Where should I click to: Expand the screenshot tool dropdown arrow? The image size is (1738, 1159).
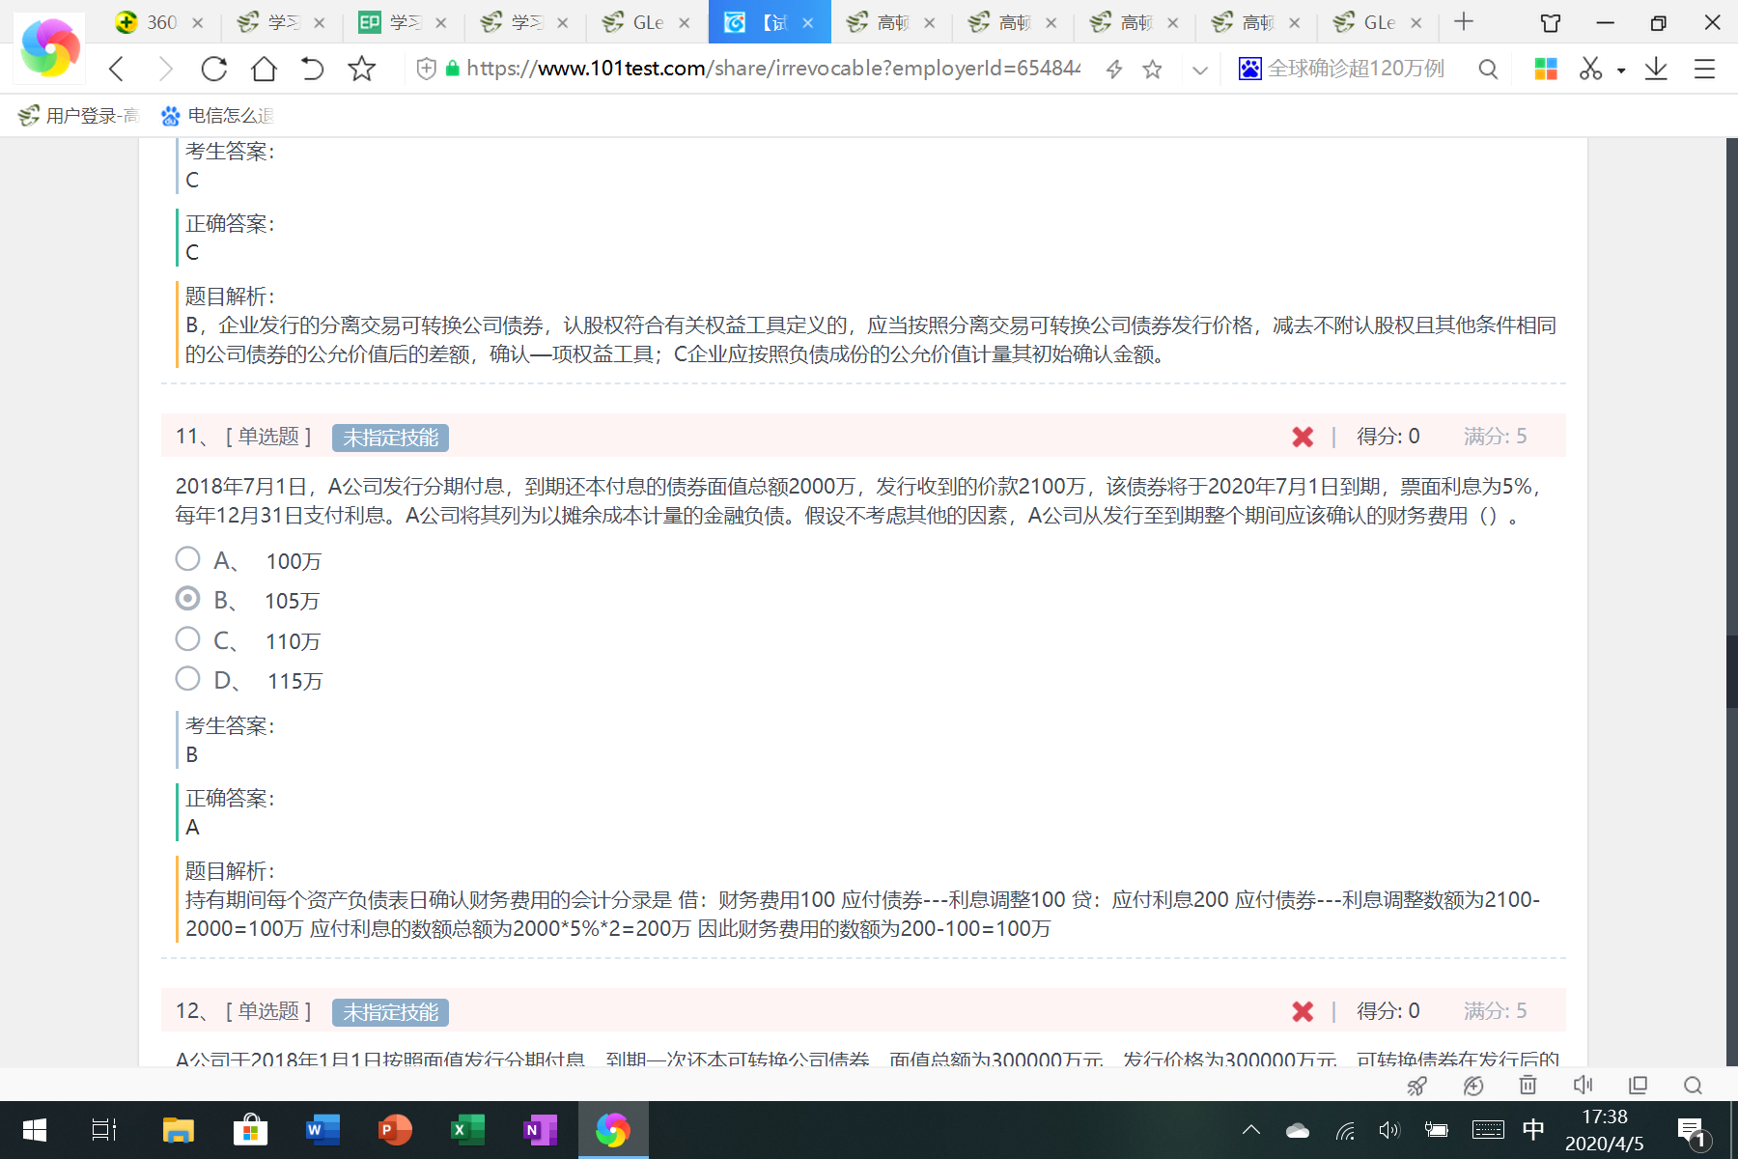point(1621,71)
